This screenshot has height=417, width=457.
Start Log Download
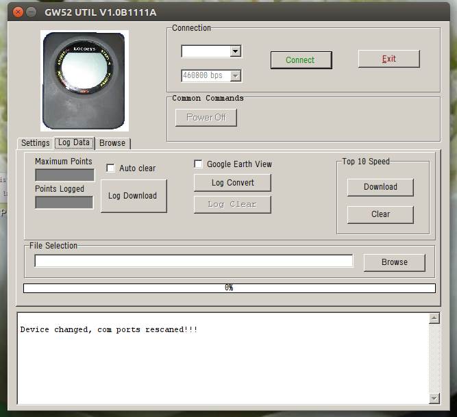[x=133, y=196]
